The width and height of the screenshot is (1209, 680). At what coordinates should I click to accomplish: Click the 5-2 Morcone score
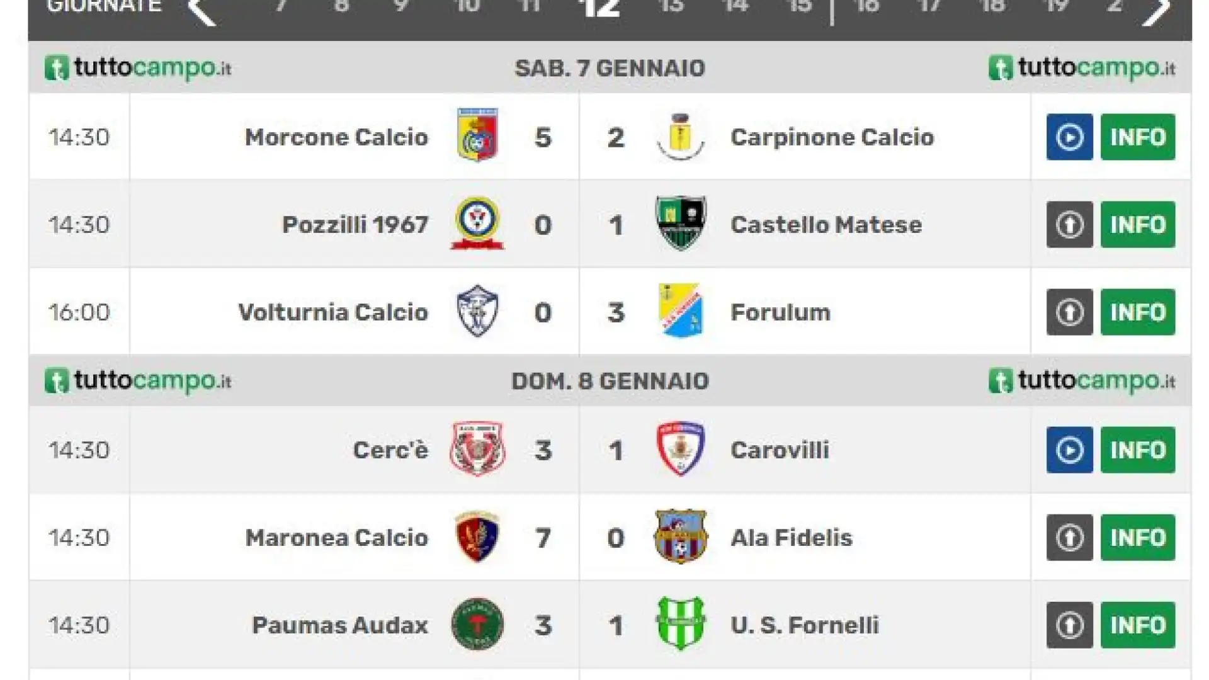pos(579,137)
